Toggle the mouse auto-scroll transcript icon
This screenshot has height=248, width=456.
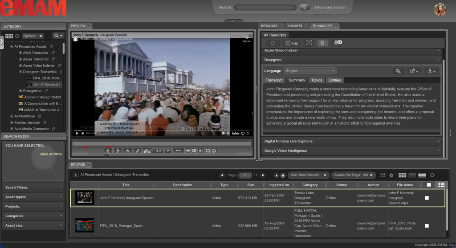pos(322,43)
